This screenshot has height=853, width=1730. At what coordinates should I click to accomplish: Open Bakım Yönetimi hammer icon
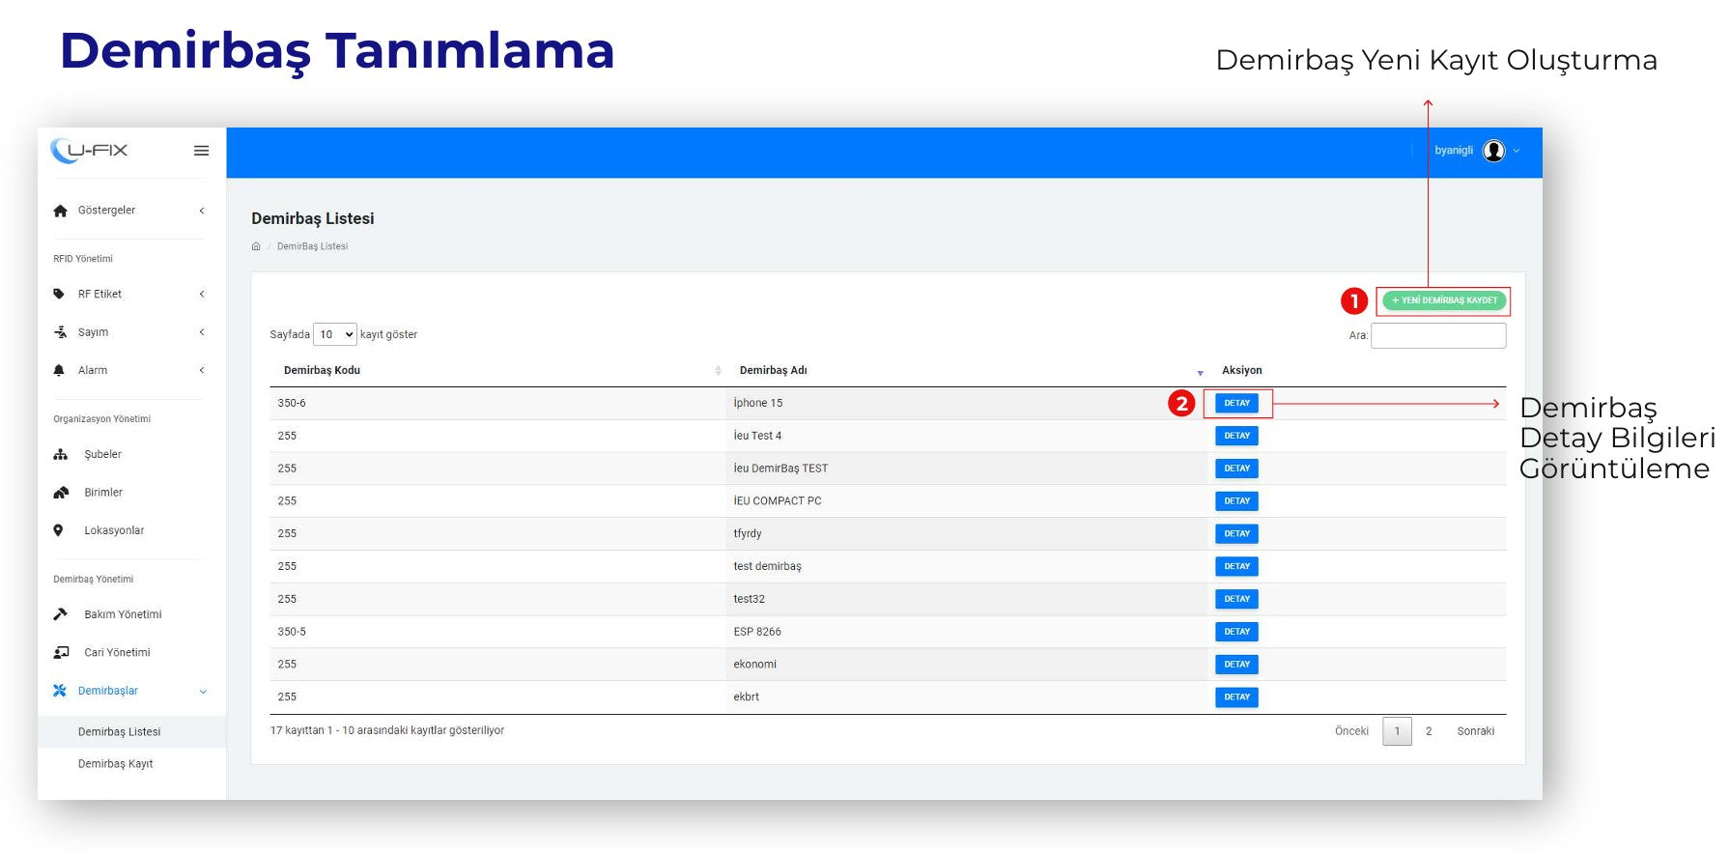pyautogui.click(x=61, y=614)
